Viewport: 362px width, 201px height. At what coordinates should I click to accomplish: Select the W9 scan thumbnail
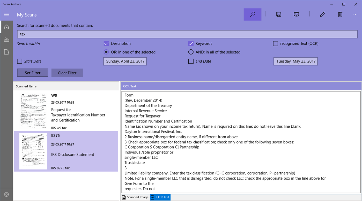click(33, 111)
